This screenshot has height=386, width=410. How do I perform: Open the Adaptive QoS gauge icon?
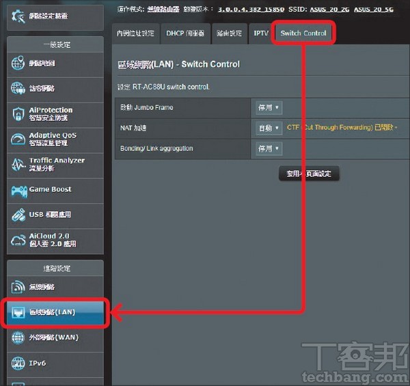[x=18, y=139]
